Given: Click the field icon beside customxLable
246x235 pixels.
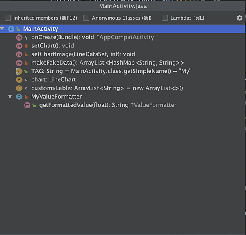Looking at the screenshot, I should click(19, 88).
